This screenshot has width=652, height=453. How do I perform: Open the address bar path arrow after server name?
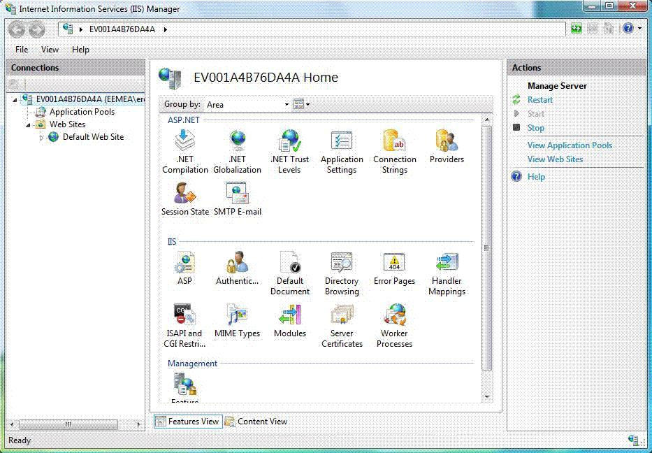[166, 29]
